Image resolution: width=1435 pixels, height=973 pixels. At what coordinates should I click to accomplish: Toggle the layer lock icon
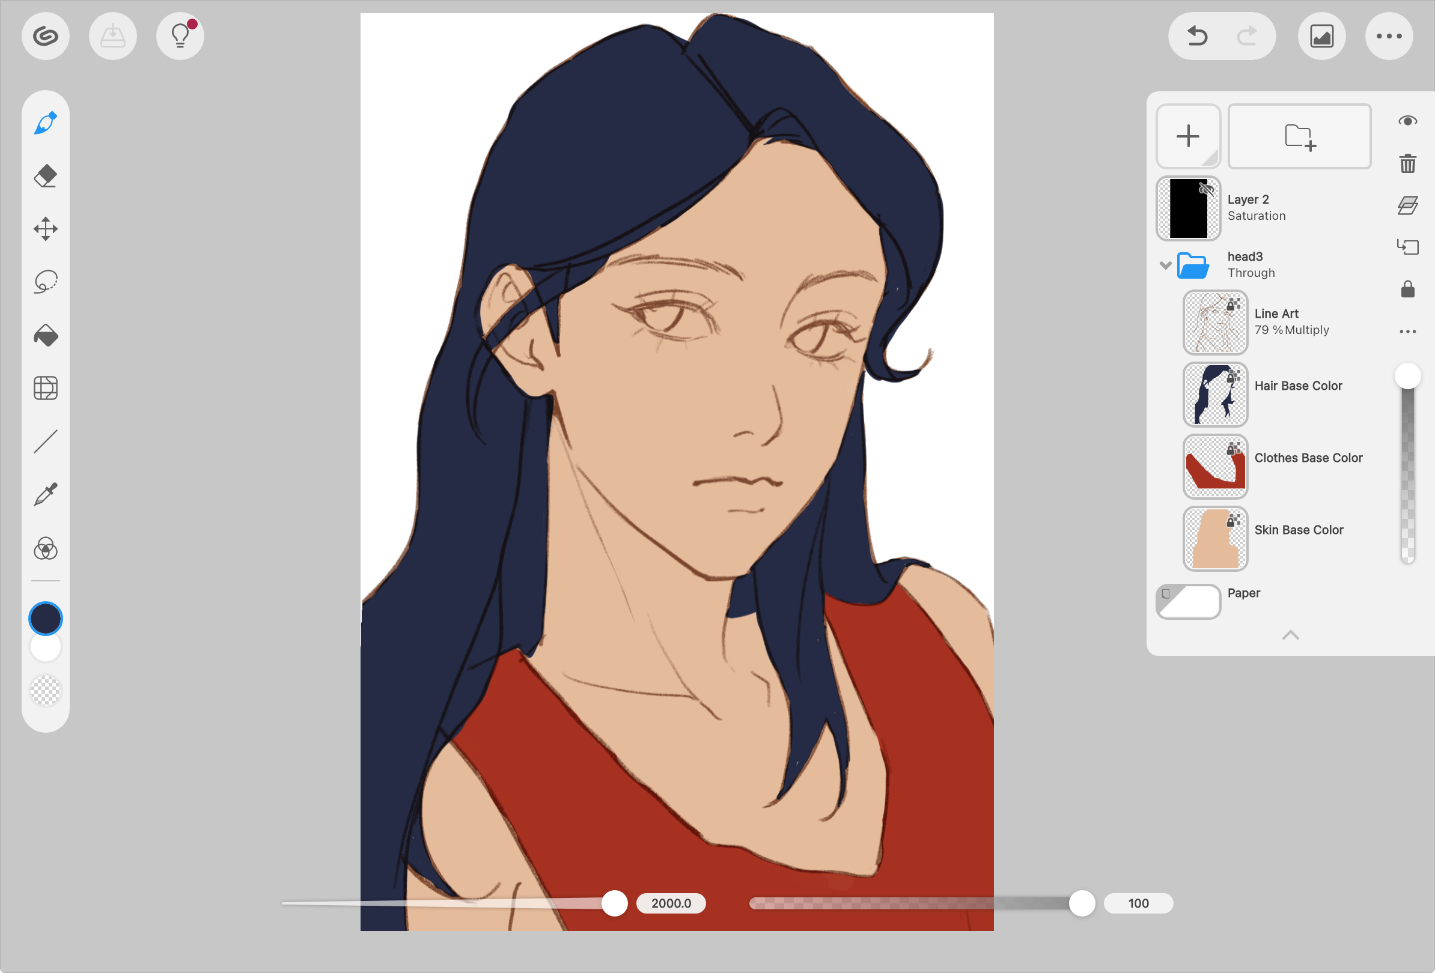(1408, 289)
